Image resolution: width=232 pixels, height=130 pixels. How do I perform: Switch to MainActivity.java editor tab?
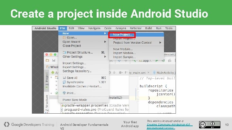(x=165, y=73)
